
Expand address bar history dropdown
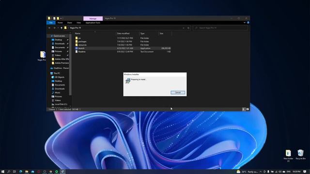tap(184, 28)
